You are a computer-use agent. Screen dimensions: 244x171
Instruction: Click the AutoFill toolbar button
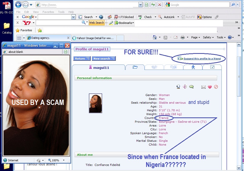[188, 17]
